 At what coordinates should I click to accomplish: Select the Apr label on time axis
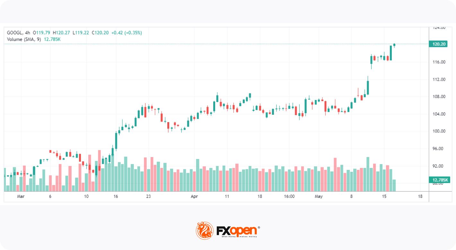[x=194, y=196]
